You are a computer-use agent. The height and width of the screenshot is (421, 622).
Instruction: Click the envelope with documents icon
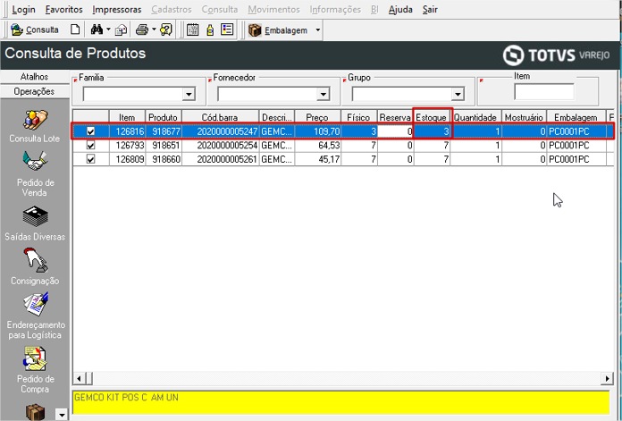point(121,30)
